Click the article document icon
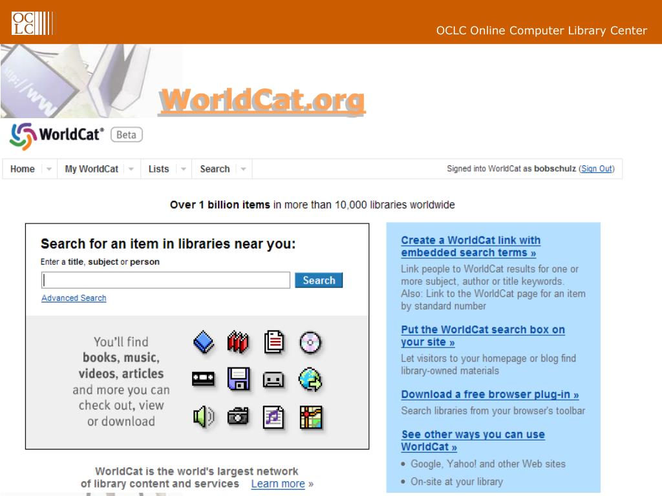Screen dimensions: 662x496 click(274, 342)
